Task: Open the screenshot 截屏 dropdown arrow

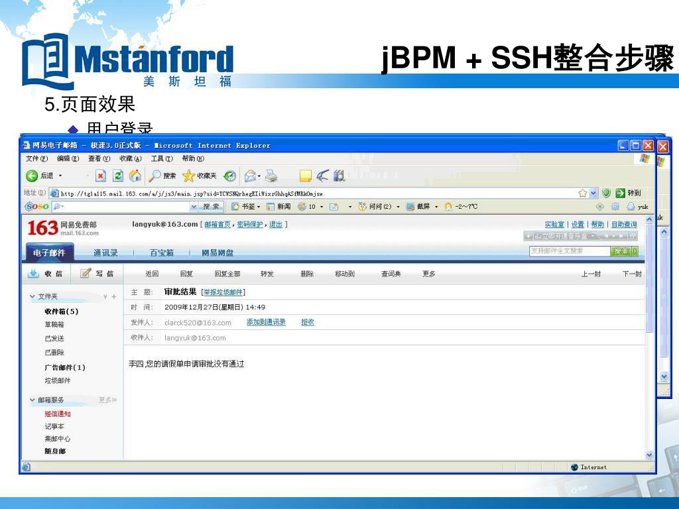Action: (436, 207)
